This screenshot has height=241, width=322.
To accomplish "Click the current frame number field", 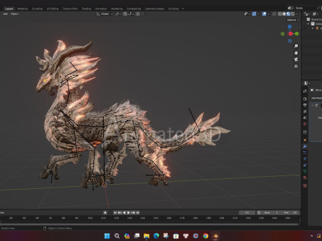I will 247,212.
